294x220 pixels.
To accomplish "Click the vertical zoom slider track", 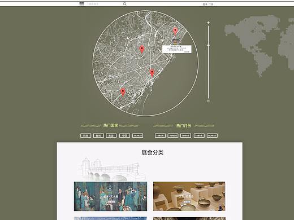I will tap(208, 62).
